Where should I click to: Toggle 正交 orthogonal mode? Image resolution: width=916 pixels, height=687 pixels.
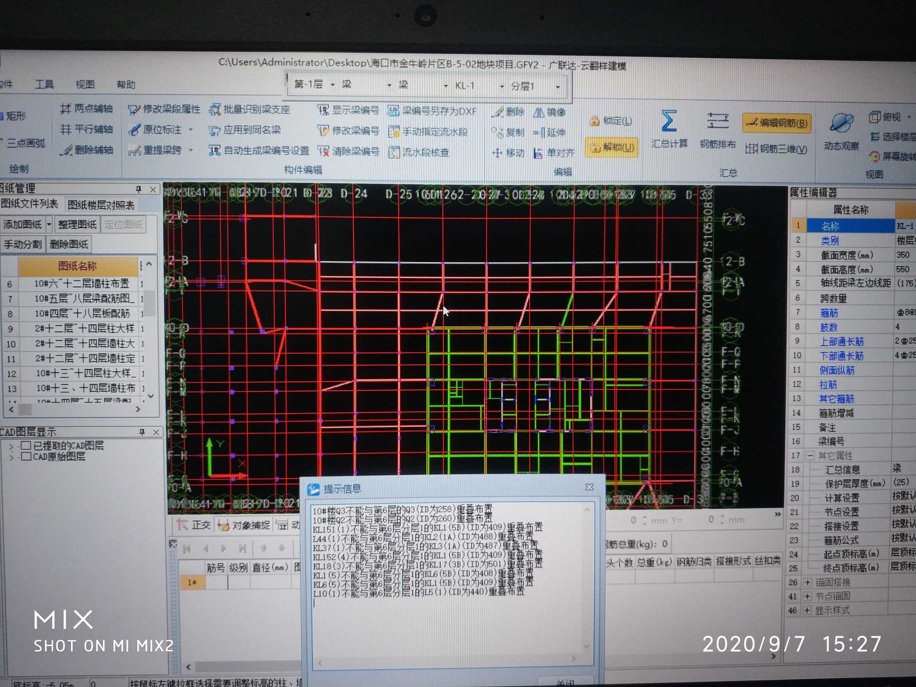(194, 525)
